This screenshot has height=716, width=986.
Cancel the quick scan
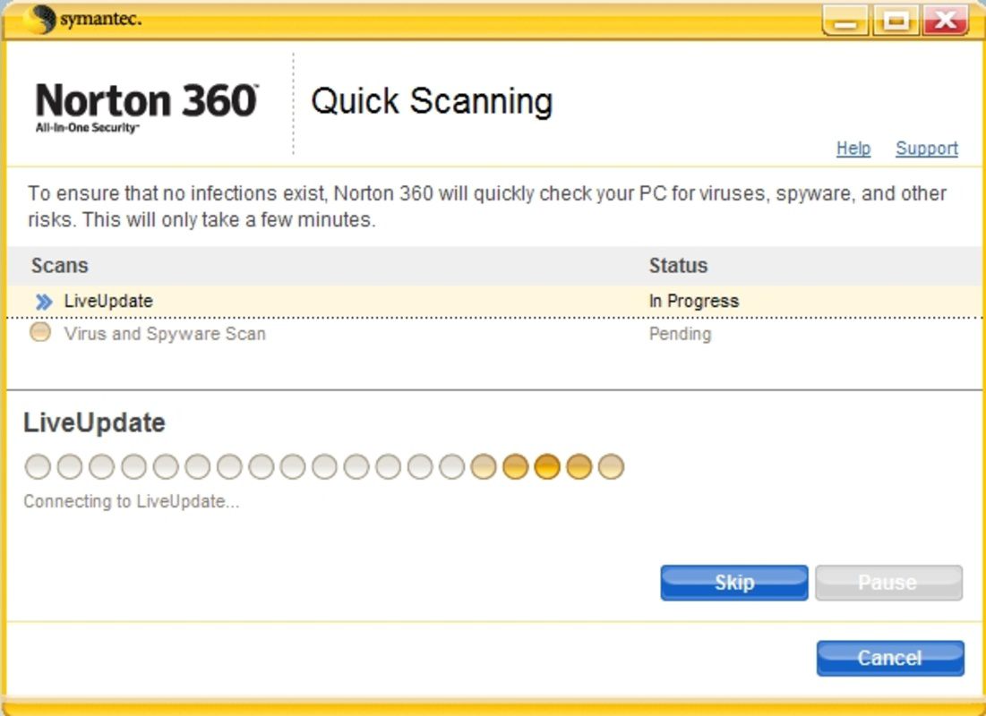click(x=890, y=658)
